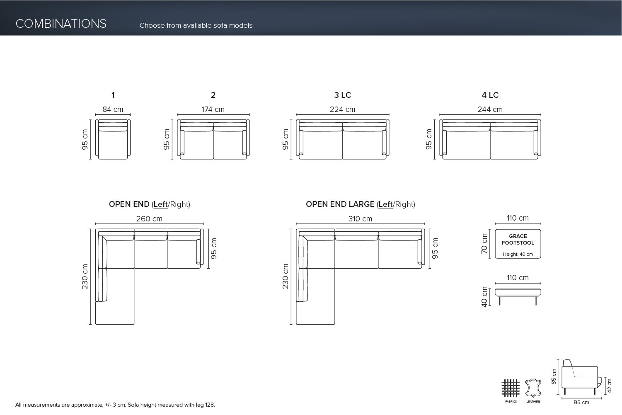Click the COMBINATIONS heading
This screenshot has height=415, width=622.
[61, 24]
